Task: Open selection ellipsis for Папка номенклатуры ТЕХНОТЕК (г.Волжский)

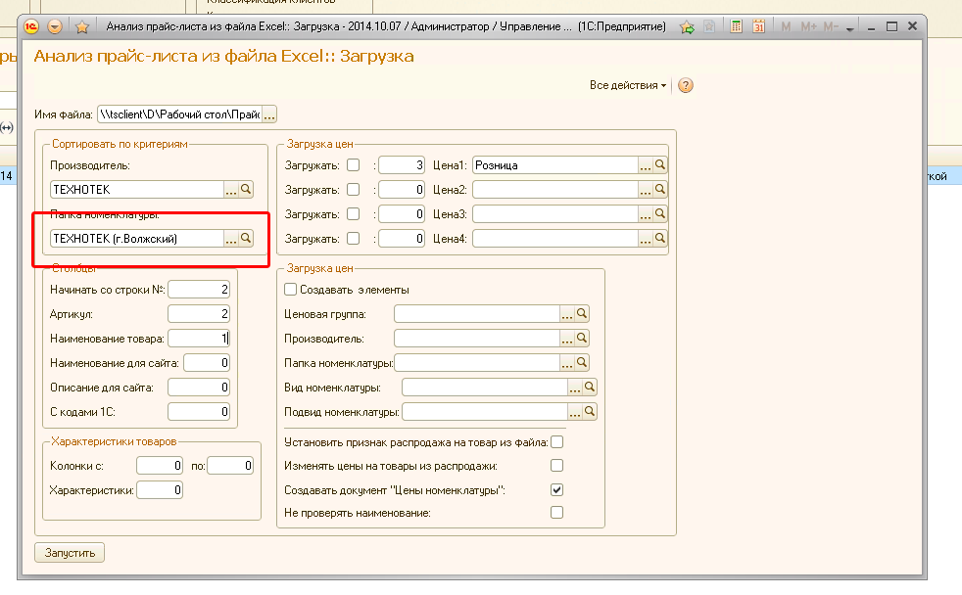Action: coord(230,239)
